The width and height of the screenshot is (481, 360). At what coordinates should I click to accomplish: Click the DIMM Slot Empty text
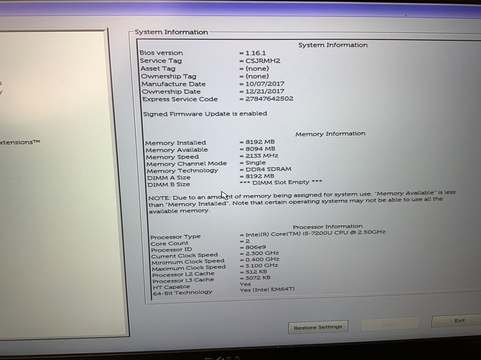pyautogui.click(x=281, y=182)
